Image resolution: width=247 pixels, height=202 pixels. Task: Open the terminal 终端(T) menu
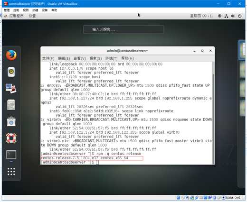(x=111, y=58)
